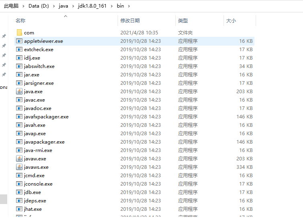Click the bin breadcrumb segment
The image size is (303, 222).
coord(120,6)
